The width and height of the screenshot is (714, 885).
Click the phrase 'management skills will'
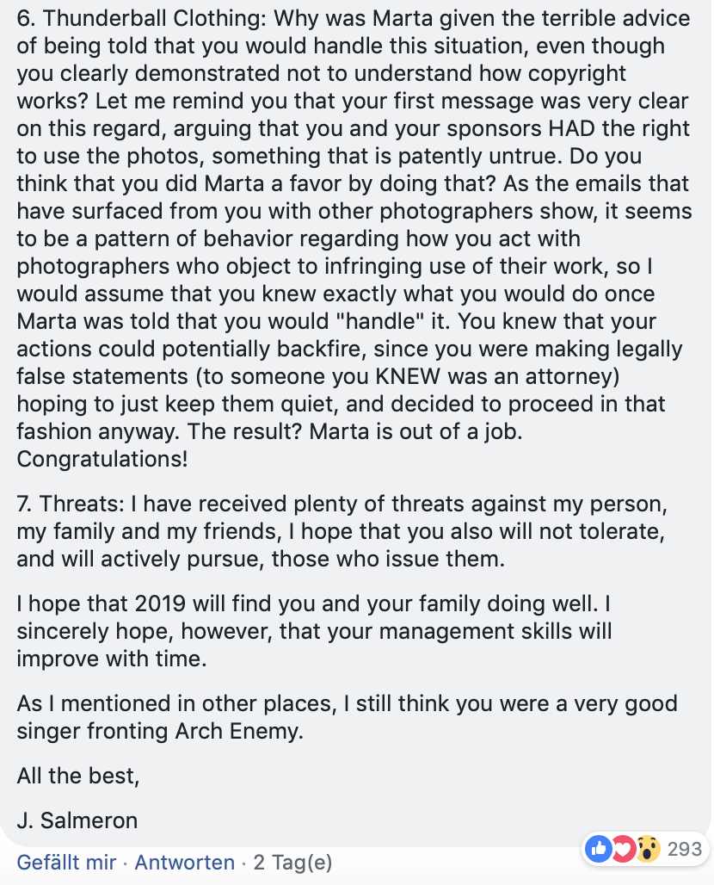click(x=495, y=631)
